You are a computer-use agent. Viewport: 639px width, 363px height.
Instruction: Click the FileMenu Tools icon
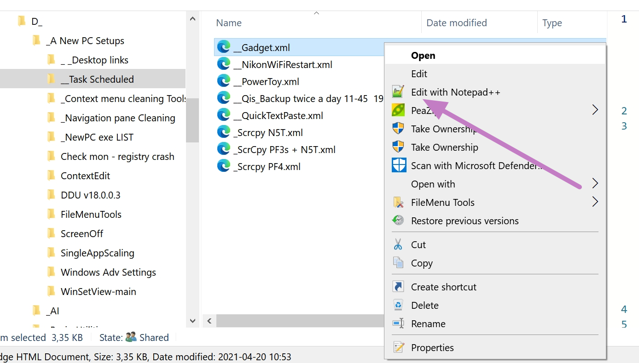398,202
